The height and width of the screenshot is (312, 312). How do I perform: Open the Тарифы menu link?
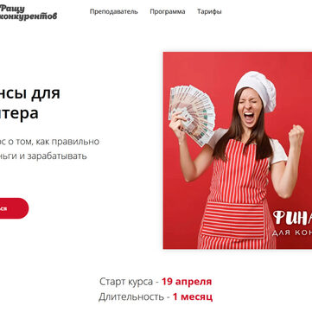(209, 11)
